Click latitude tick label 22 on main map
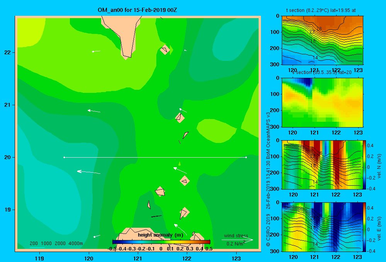 [7, 52]
